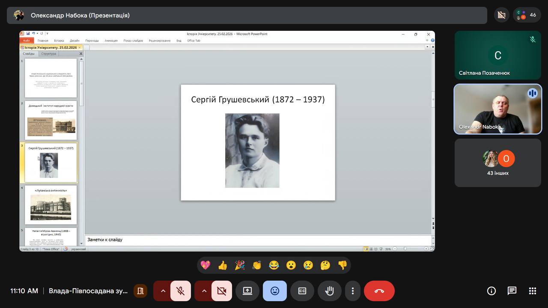This screenshot has height=308, width=548.
Task: Open the send reaction emoji button
Action: coord(274,291)
